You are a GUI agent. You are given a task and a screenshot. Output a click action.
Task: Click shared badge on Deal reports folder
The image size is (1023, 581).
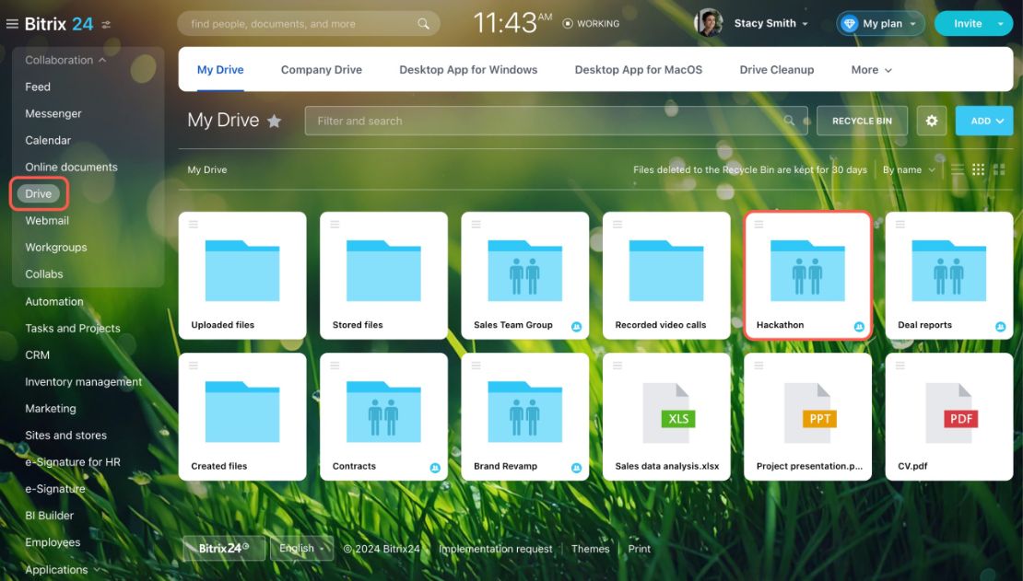pyautogui.click(x=1000, y=327)
